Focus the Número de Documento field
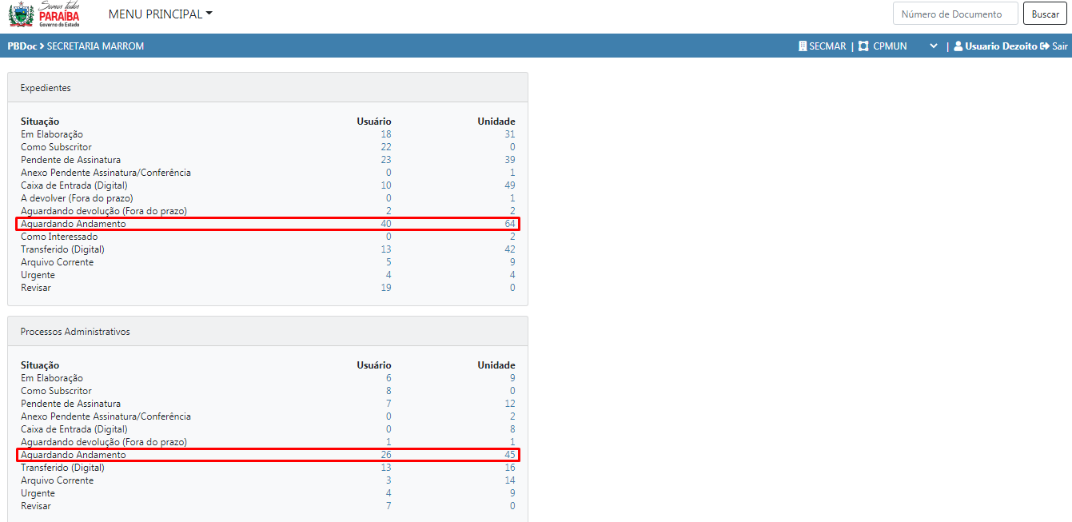1072x522 pixels. (x=955, y=14)
